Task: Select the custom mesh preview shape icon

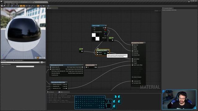Action: (x=45, y=58)
